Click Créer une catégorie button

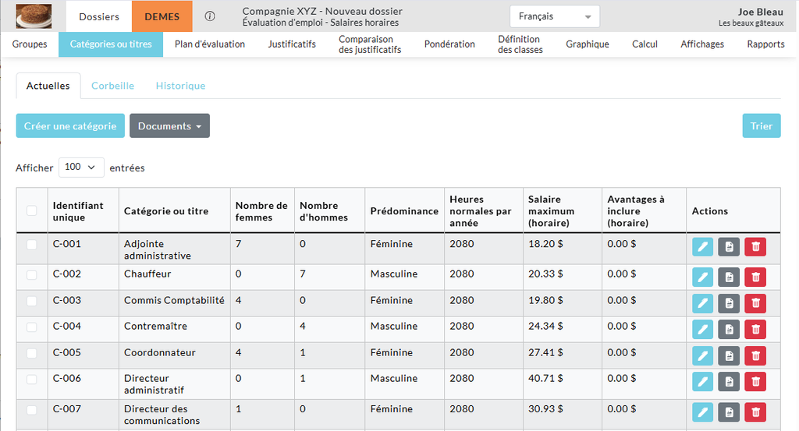point(70,125)
